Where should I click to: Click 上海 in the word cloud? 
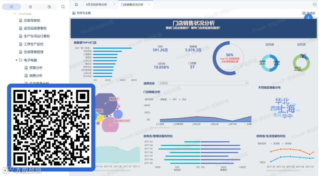click(287, 108)
